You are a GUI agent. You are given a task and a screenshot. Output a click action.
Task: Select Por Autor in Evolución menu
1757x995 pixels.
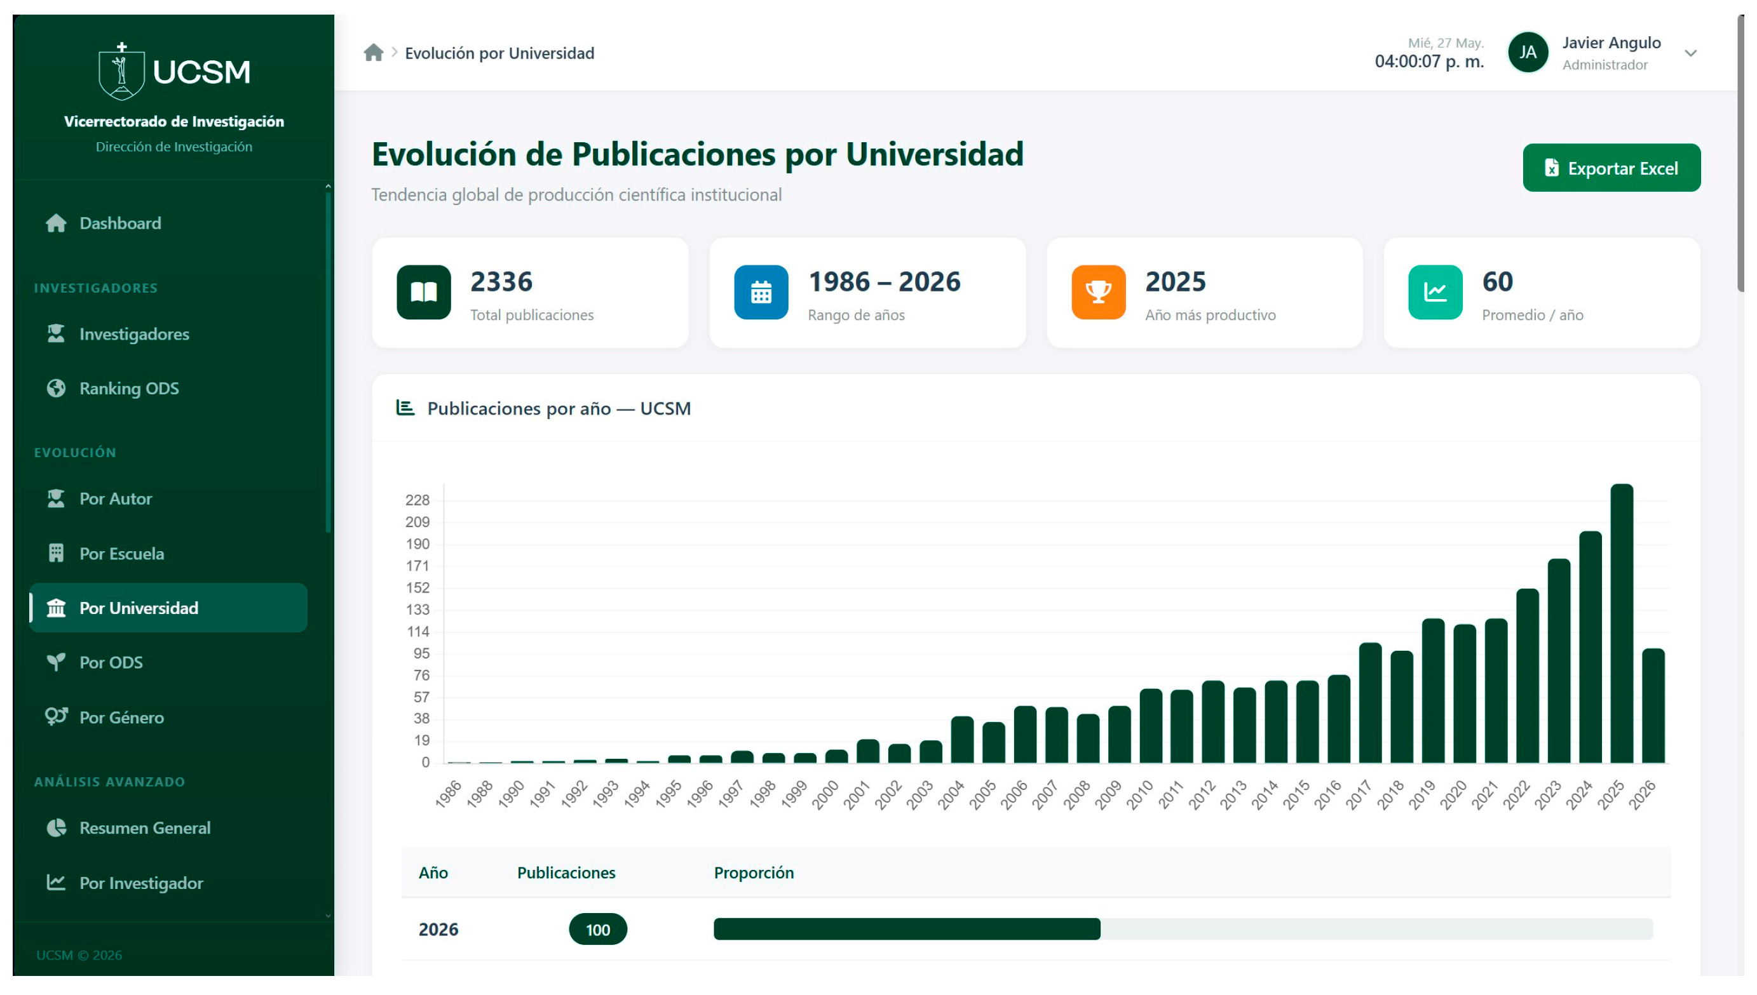[x=168, y=499]
